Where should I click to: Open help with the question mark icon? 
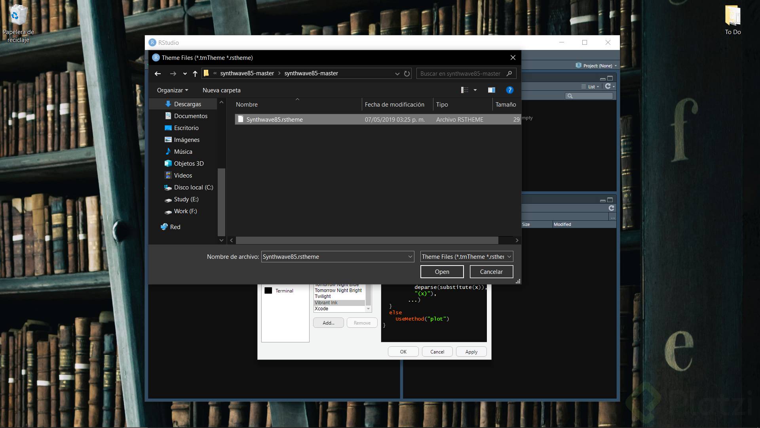pos(509,90)
